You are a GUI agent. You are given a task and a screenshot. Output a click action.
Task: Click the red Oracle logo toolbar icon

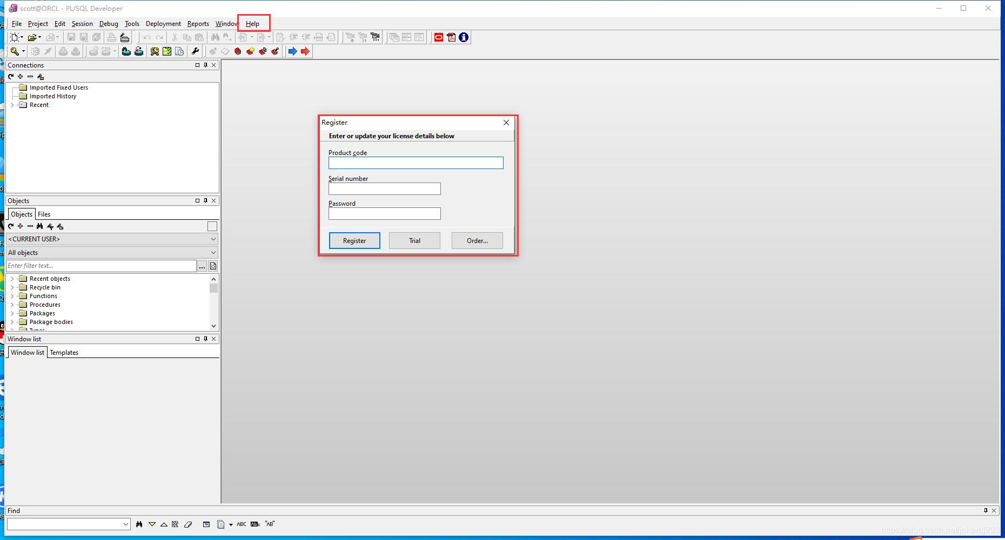(439, 37)
